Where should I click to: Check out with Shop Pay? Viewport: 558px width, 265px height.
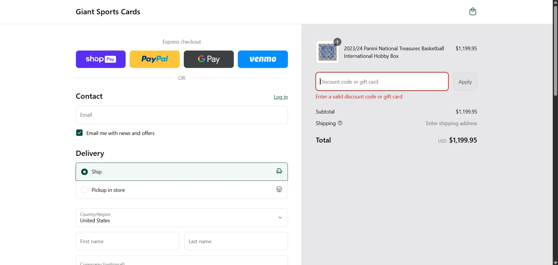pos(101,59)
